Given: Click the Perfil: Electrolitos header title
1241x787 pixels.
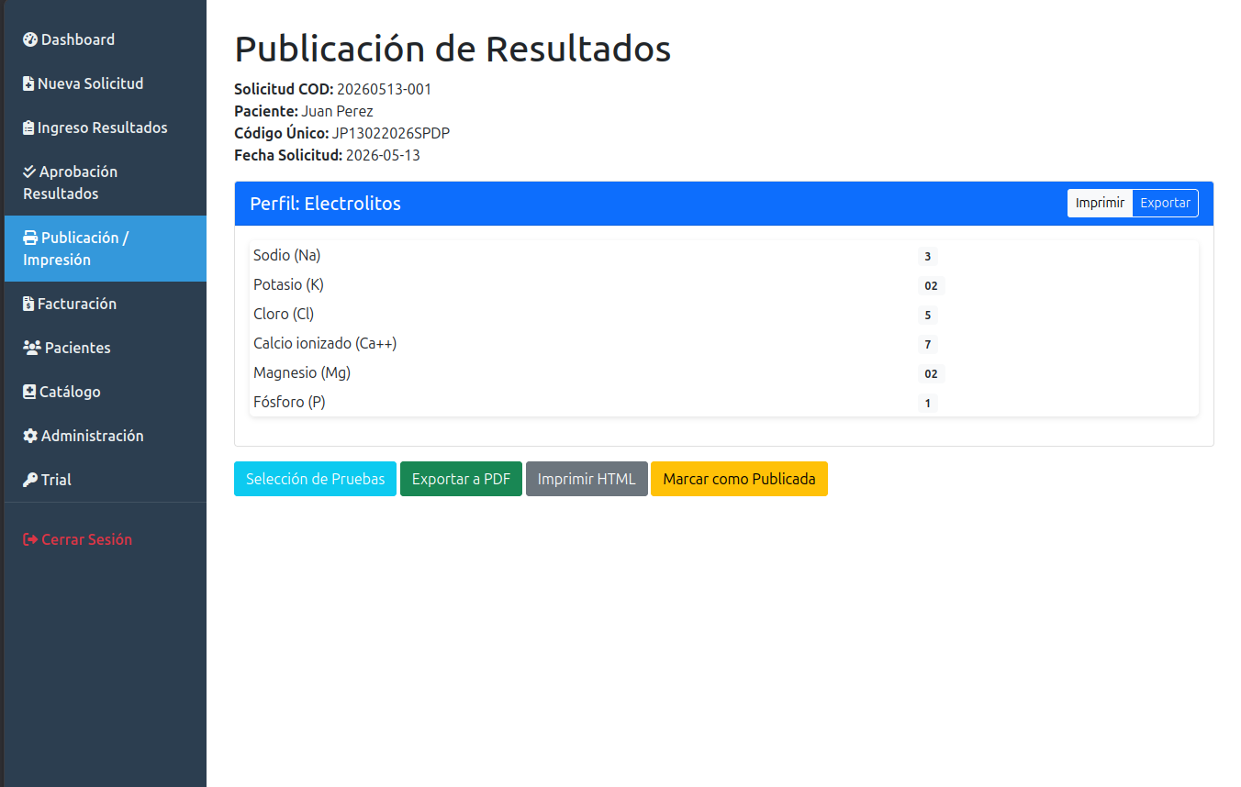Looking at the screenshot, I should pyautogui.click(x=325, y=204).
